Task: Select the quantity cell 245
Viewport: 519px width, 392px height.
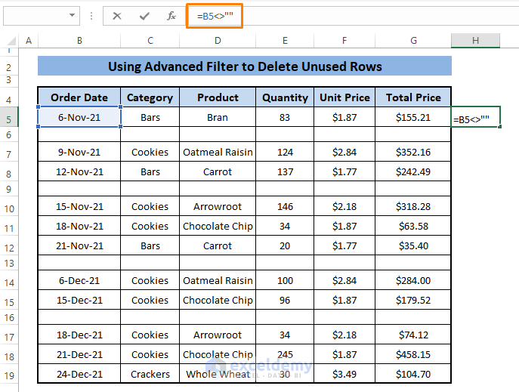Action: coord(285,354)
